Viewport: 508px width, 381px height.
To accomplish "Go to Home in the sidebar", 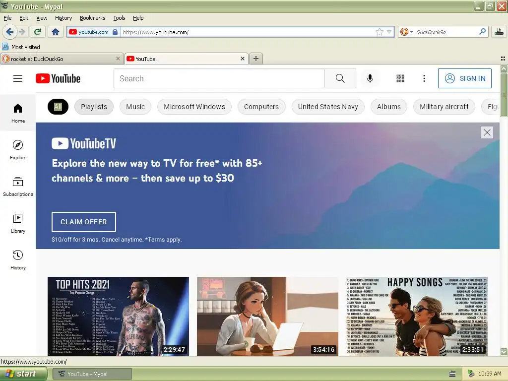I will 18,113.
